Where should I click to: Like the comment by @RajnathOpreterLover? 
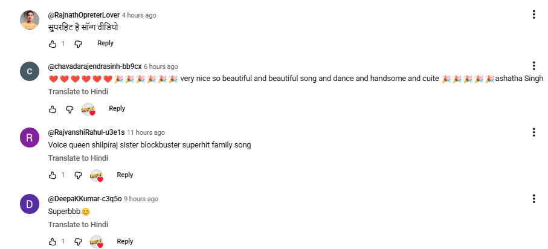(x=53, y=44)
